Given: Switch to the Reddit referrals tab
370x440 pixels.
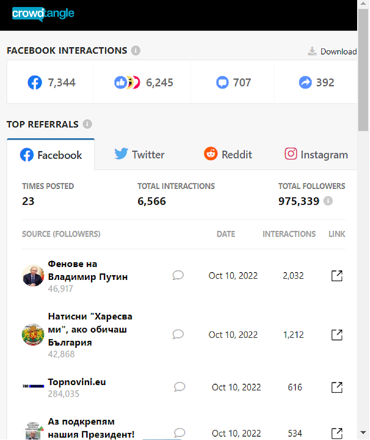Looking at the screenshot, I should pyautogui.click(x=228, y=155).
